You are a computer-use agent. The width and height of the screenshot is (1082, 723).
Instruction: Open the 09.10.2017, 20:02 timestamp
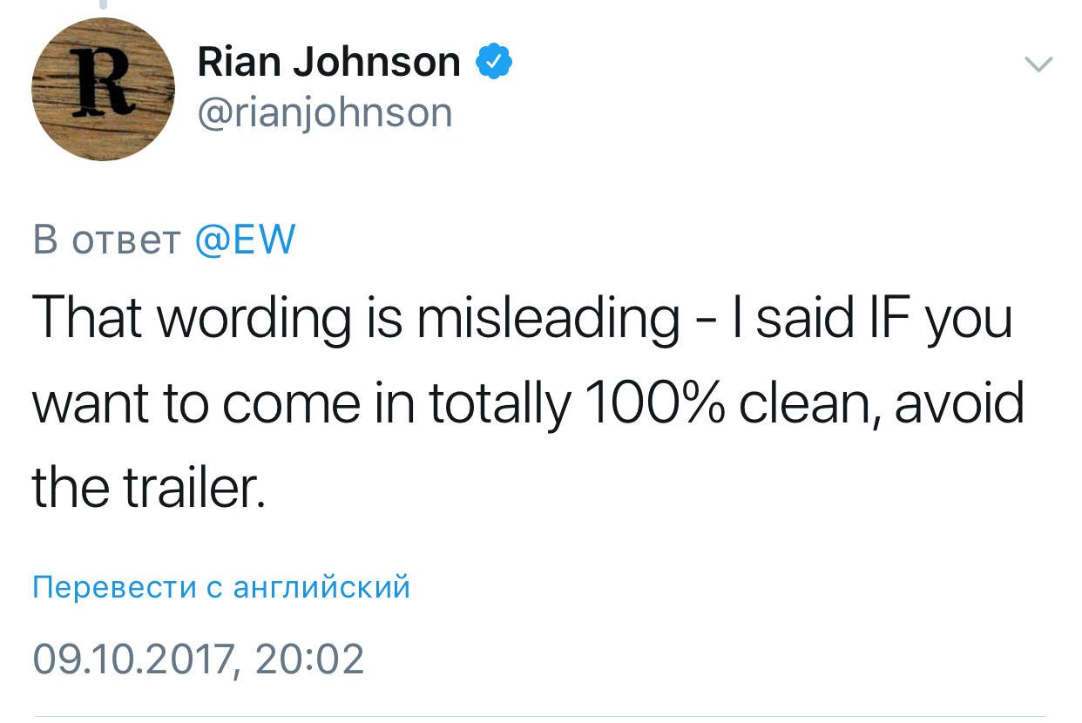tap(199, 659)
